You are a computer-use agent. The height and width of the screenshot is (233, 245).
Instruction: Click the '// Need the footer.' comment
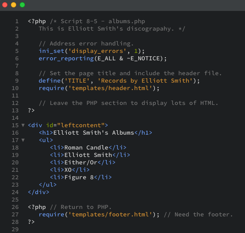point(198,214)
